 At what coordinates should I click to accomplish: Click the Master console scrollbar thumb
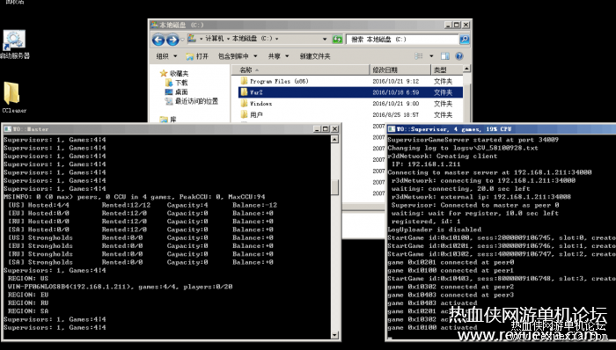pos(334,187)
